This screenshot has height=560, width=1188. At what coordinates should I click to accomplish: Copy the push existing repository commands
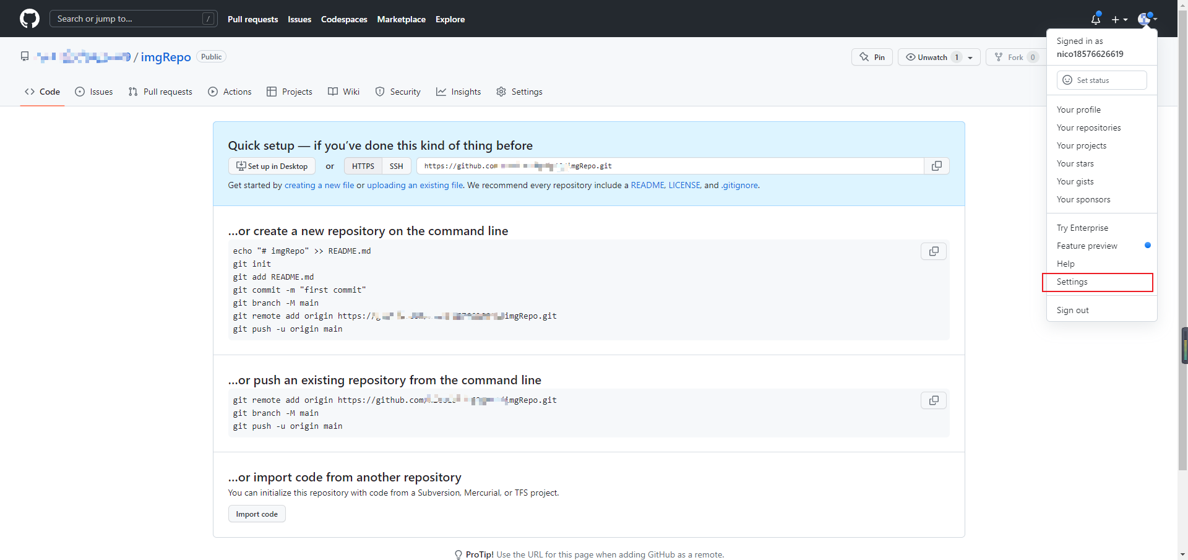pos(934,400)
